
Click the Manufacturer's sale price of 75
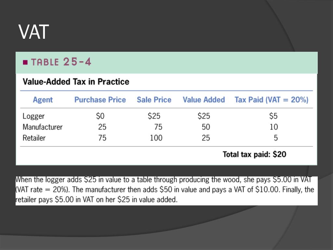pos(158,127)
